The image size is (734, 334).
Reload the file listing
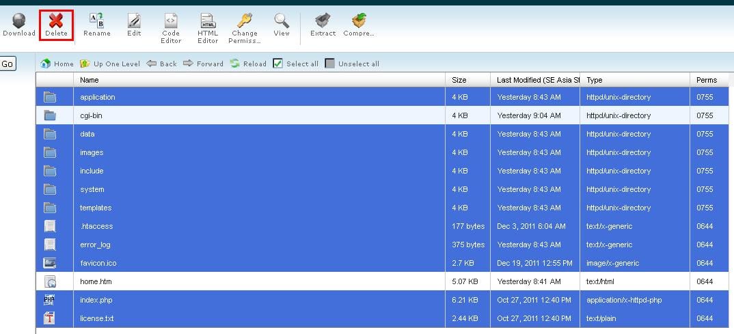[x=248, y=64]
